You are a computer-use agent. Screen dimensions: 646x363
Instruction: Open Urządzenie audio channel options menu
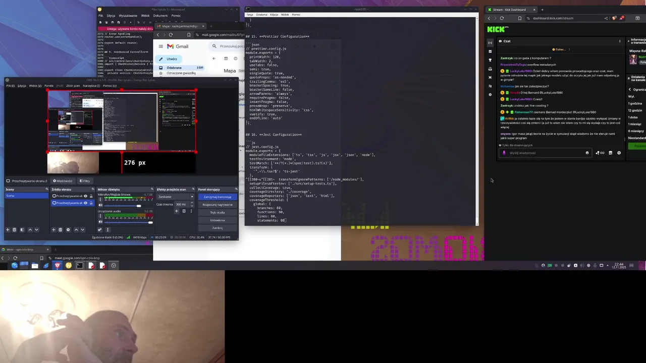tap(100, 216)
